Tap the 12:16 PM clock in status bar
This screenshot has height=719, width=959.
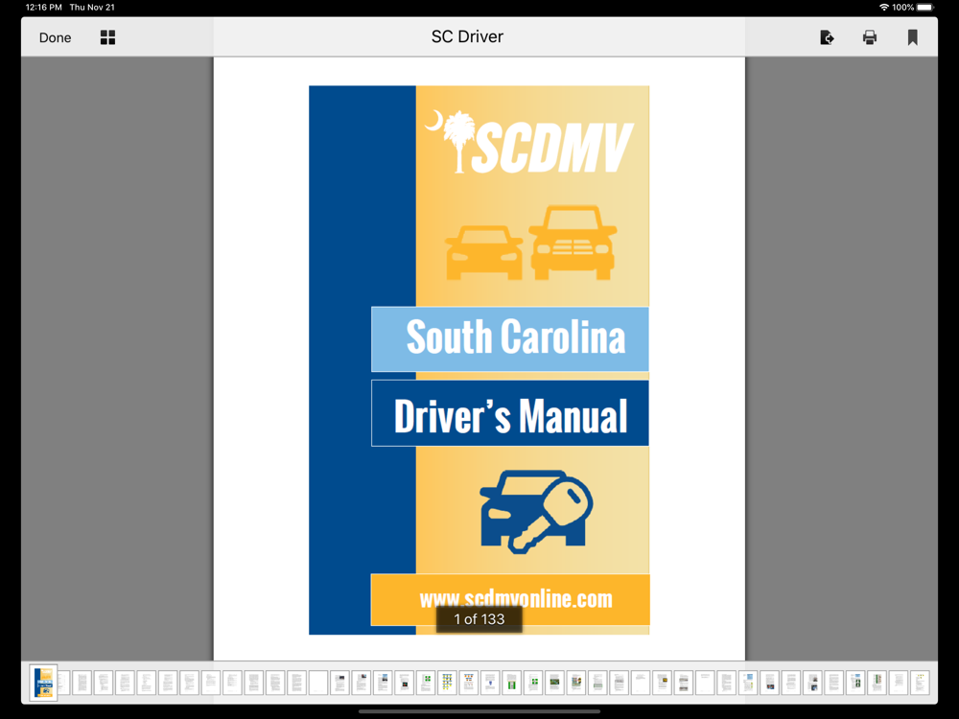point(43,8)
